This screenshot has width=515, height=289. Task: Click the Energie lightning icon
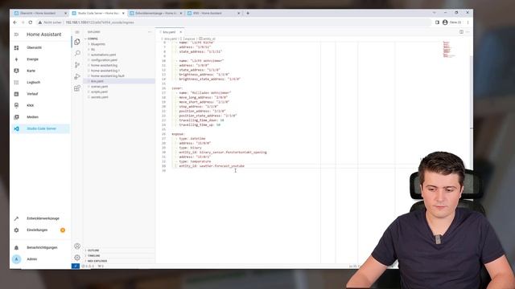(16, 59)
